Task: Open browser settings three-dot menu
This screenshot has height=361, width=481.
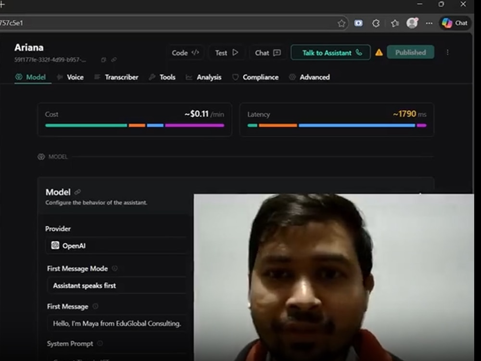Action: pos(429,23)
